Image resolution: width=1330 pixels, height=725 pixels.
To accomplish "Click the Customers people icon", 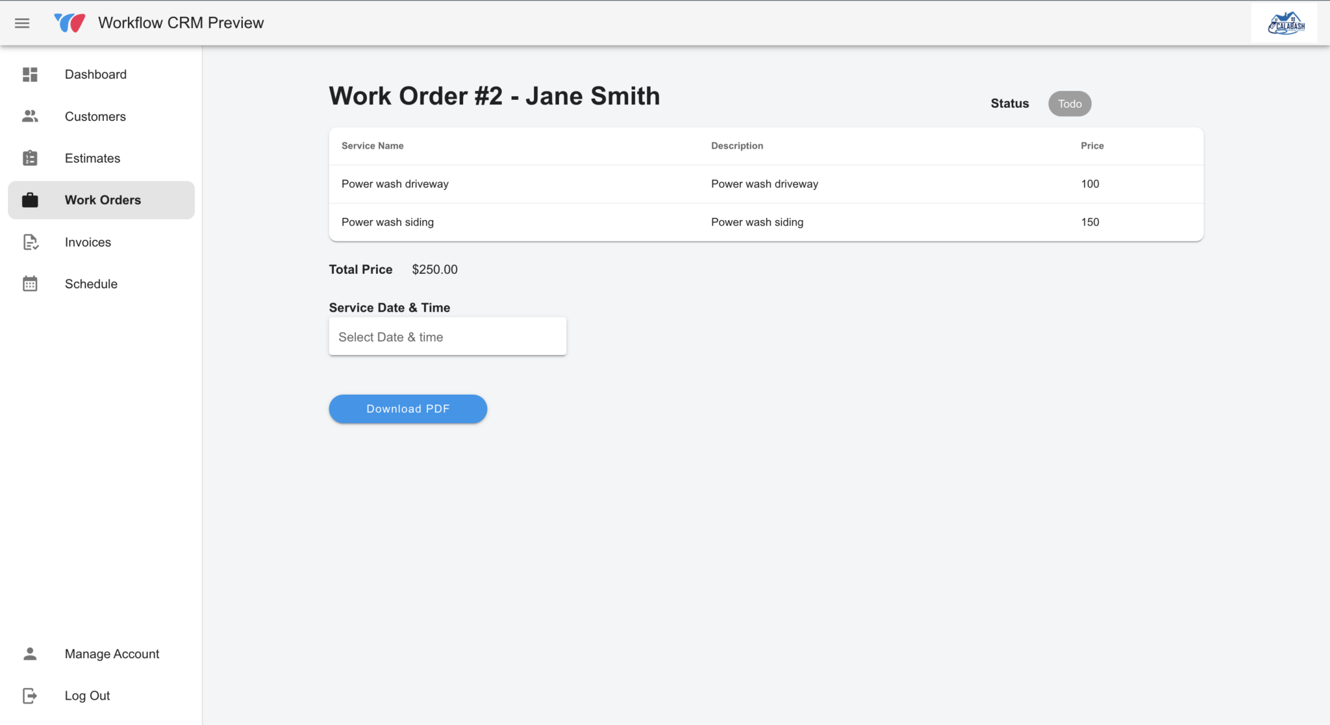I will pyautogui.click(x=29, y=116).
